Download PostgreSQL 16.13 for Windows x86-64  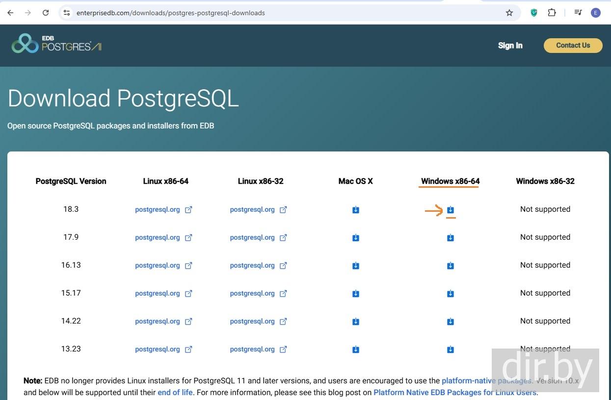pos(451,266)
